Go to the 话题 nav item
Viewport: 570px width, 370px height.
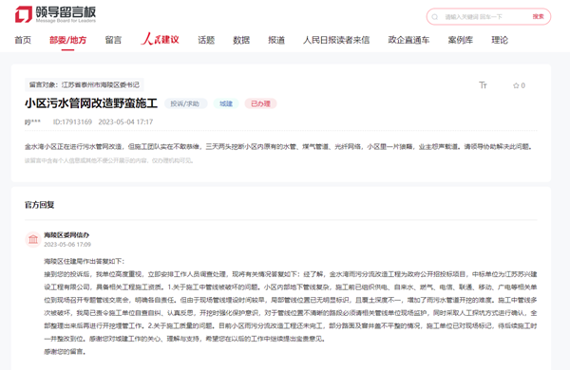(206, 40)
